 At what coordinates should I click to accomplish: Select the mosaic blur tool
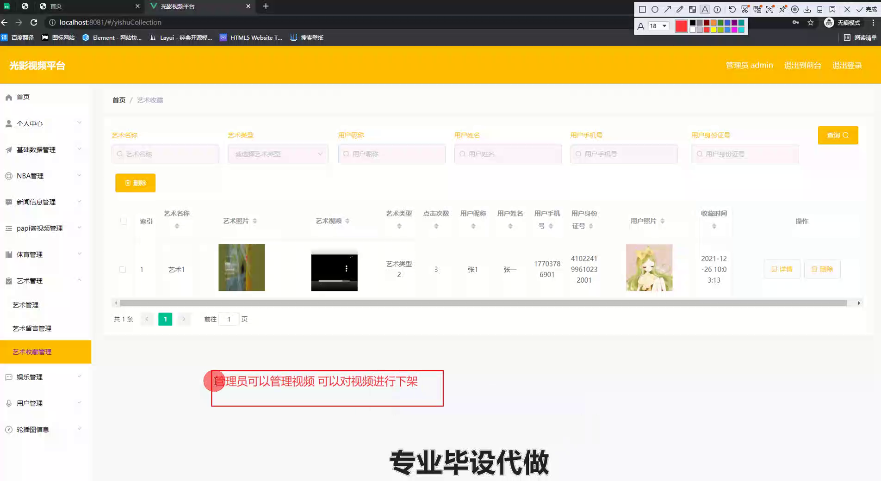point(692,9)
